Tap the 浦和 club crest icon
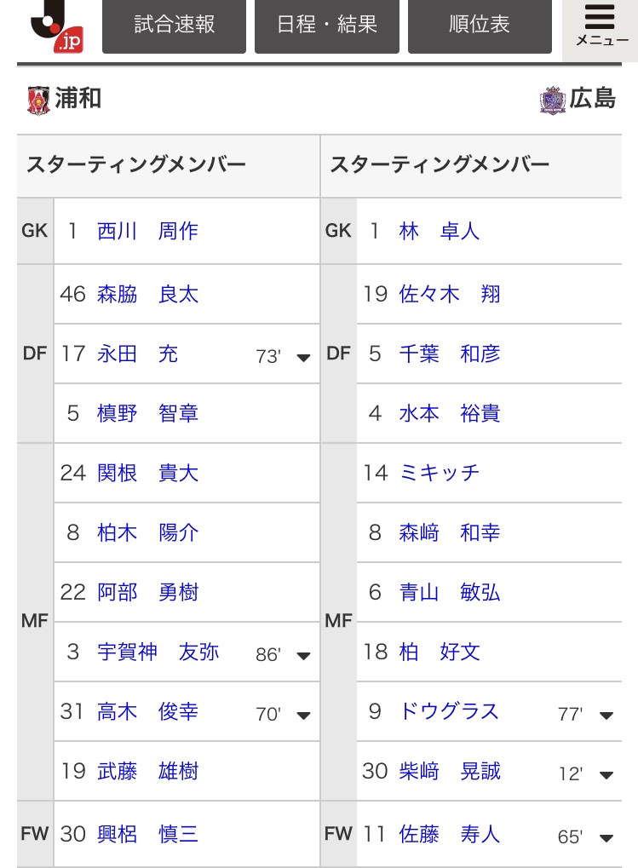The height and width of the screenshot is (868, 638). pos(38,101)
